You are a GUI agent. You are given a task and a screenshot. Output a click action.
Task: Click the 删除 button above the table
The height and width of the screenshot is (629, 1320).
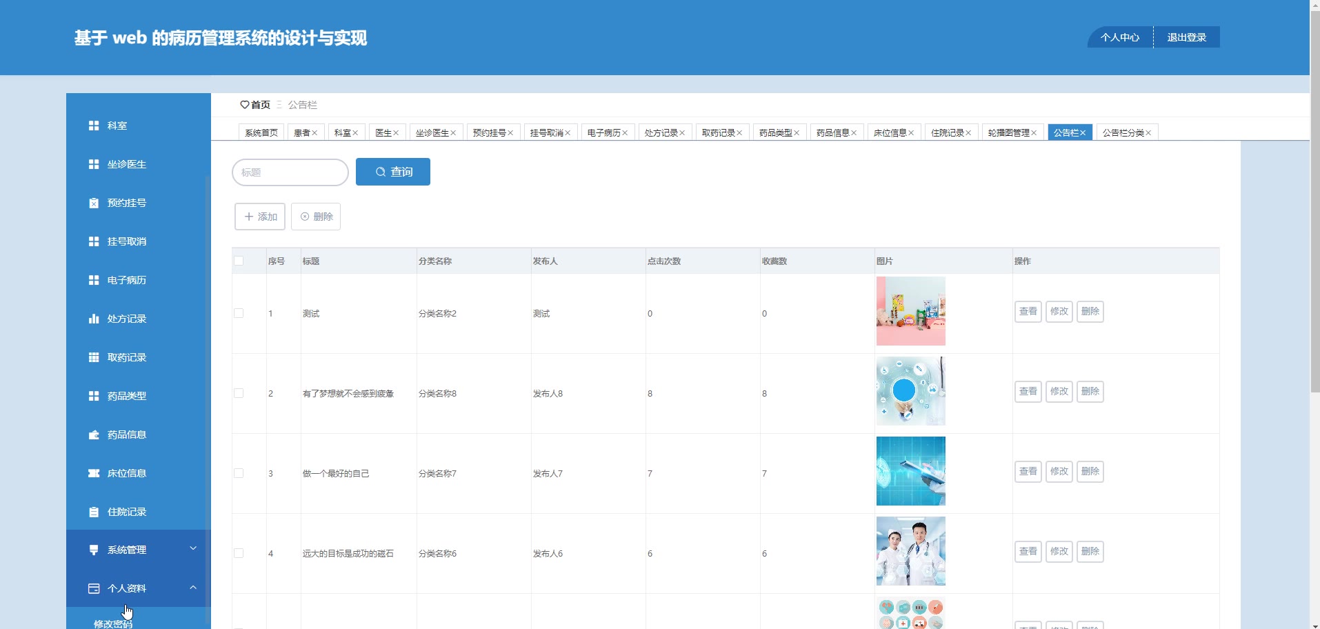(x=316, y=217)
